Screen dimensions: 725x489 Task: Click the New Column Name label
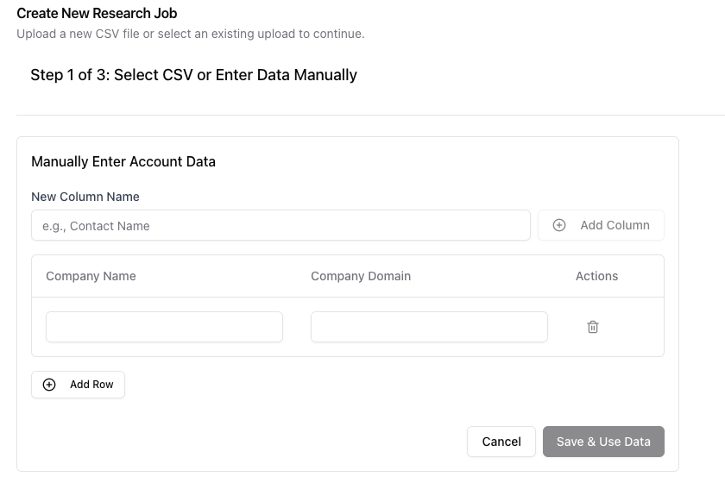[x=85, y=197]
